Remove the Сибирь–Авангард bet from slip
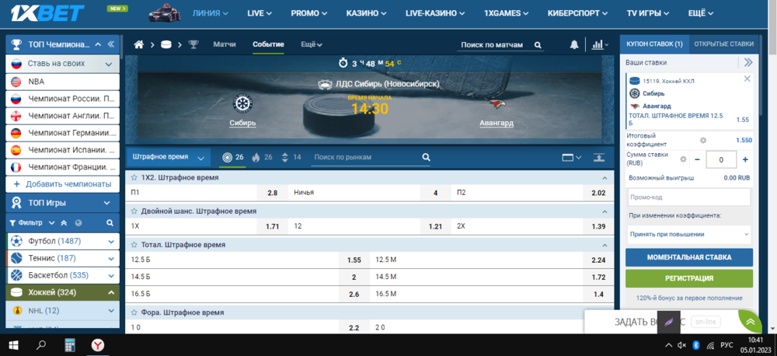Screen dimensions: 777x356 point(747,79)
